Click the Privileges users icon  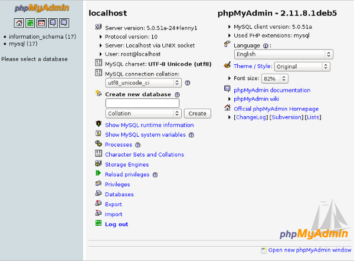(x=98, y=183)
